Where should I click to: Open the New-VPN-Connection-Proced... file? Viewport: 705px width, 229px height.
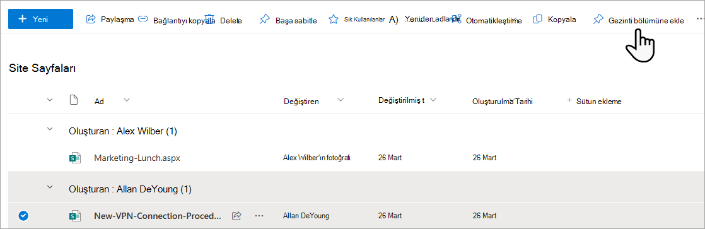158,216
